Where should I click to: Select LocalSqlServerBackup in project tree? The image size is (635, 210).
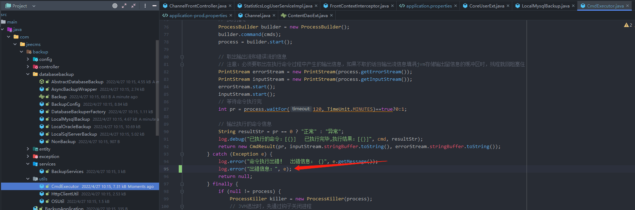click(x=74, y=134)
